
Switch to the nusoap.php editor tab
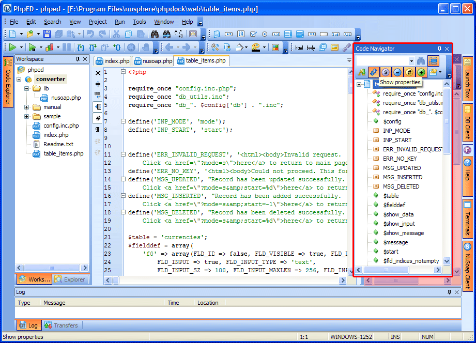(x=153, y=61)
